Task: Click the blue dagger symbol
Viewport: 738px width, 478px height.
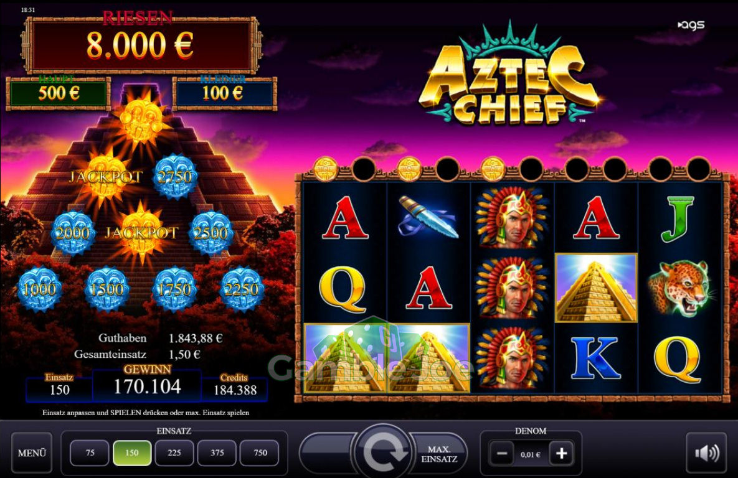Action: pyautogui.click(x=428, y=217)
